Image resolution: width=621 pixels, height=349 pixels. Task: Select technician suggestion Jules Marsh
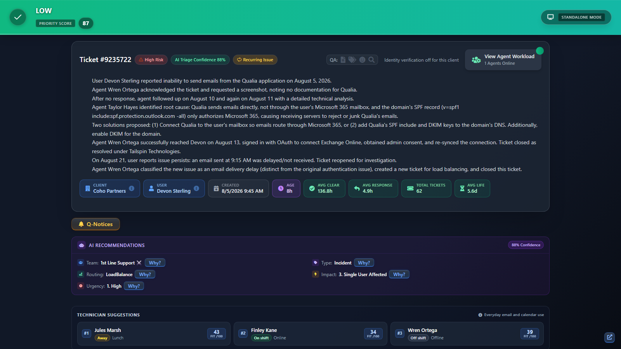154,333
